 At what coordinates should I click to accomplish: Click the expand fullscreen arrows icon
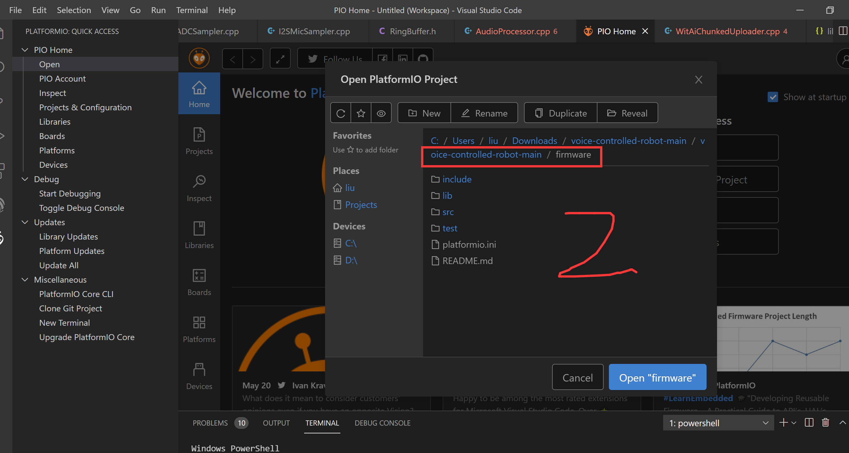(x=280, y=59)
